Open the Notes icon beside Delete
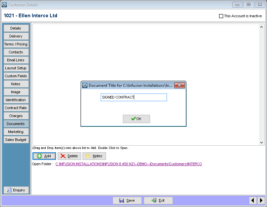The width and height of the screenshot is (267, 207). click(x=88, y=156)
